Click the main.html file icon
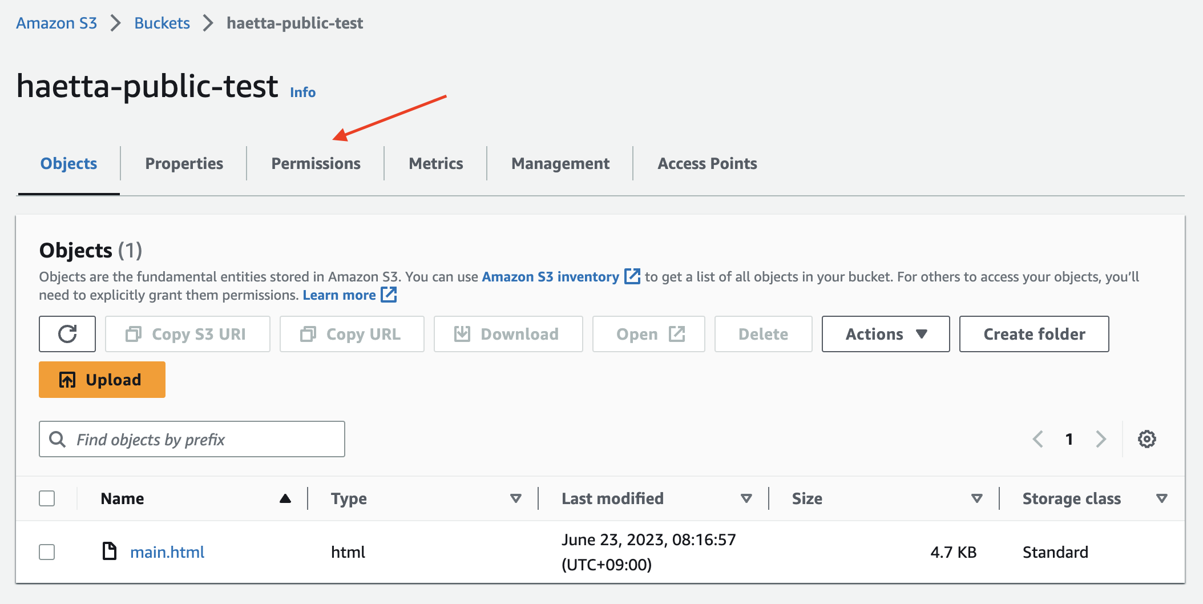Image resolution: width=1203 pixels, height=604 pixels. (x=109, y=551)
